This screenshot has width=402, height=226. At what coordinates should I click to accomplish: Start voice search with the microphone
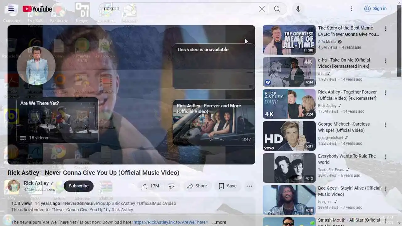point(298,9)
